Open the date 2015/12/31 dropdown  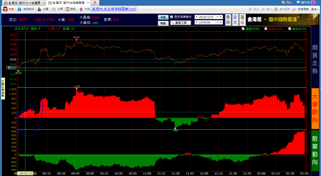point(218,17)
